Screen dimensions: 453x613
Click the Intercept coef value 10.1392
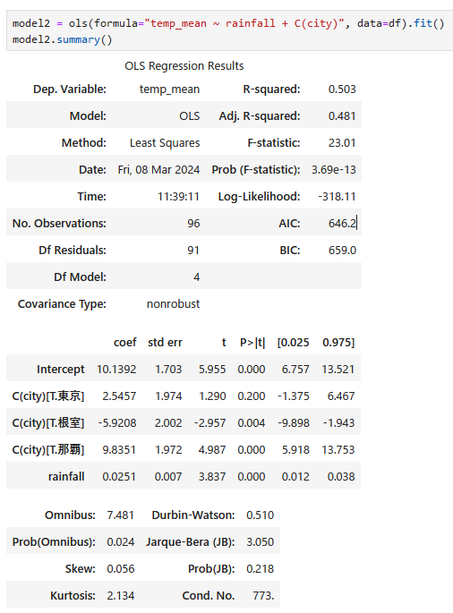pyautogui.click(x=116, y=369)
